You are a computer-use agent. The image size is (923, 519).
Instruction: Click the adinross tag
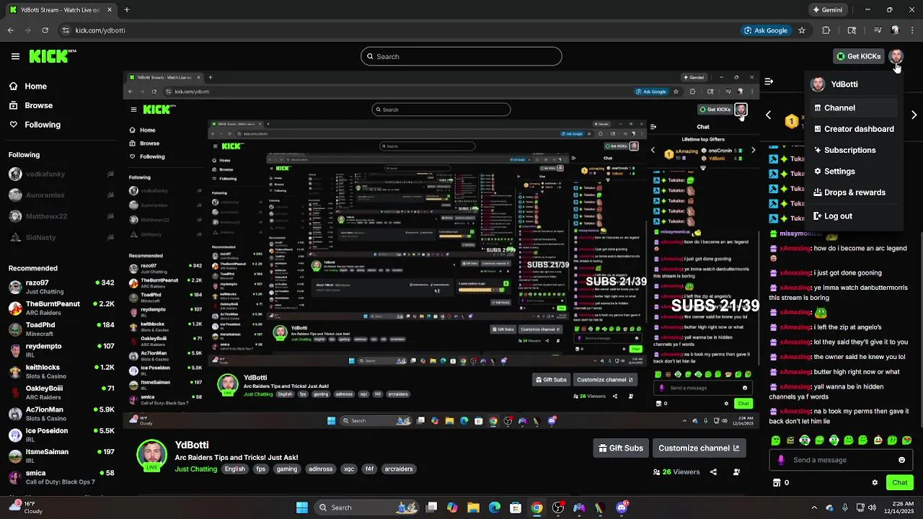(x=320, y=469)
